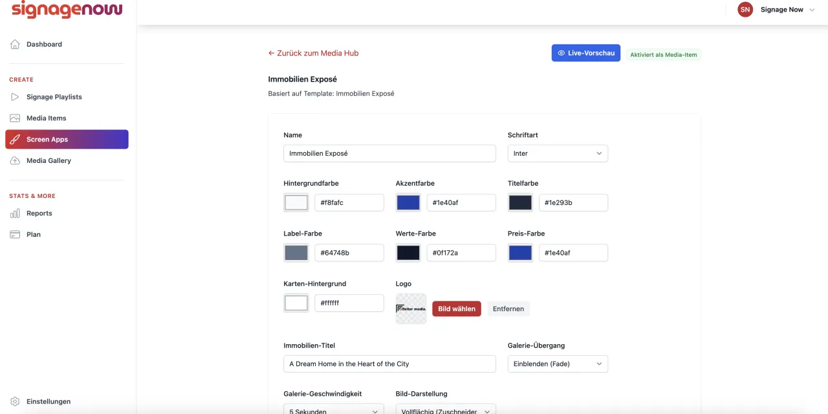Click the Aktiviert als Media-Item badge

664,55
